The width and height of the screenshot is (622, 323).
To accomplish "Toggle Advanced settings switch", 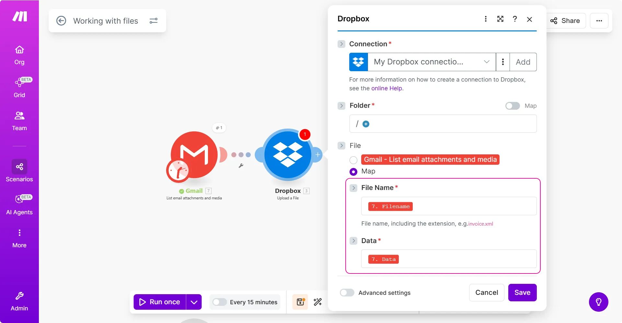I will point(347,293).
